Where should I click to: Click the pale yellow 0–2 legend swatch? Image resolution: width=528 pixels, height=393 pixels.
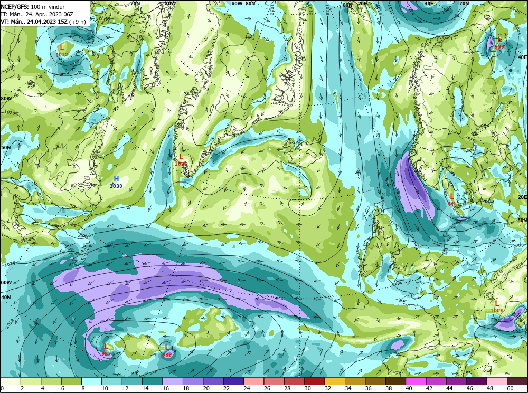pyautogui.click(x=11, y=381)
